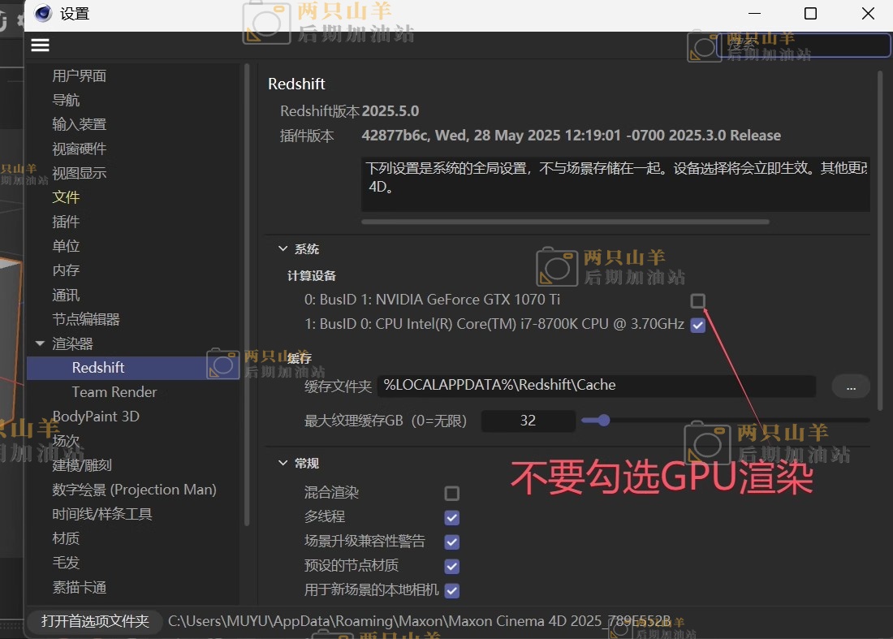893x639 pixels.
Task: Click the 缓存文件夹 path input field
Action: point(596,386)
